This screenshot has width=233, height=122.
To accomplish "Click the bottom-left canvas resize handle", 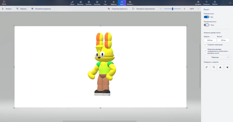I will 14,108.
